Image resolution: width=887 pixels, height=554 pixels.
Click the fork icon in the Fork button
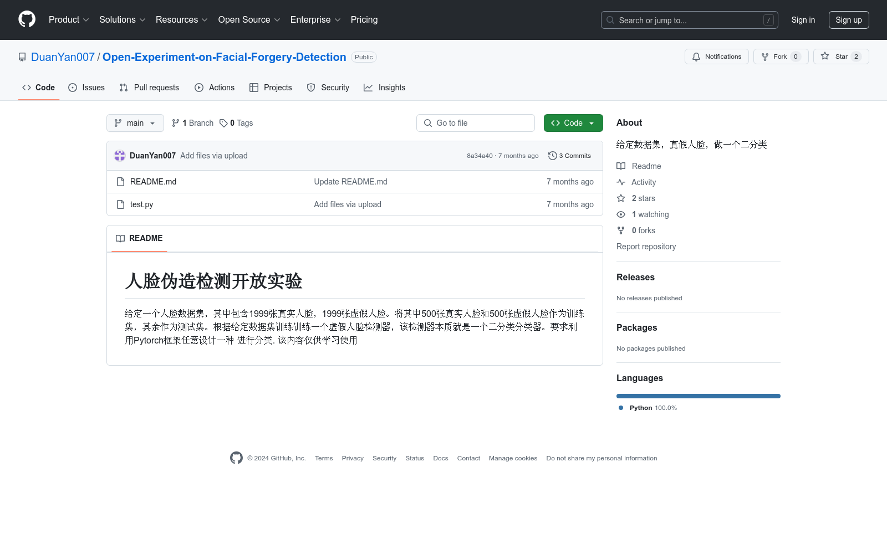(x=765, y=57)
